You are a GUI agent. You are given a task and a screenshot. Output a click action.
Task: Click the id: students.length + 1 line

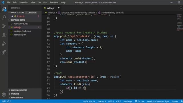pos(84,47)
